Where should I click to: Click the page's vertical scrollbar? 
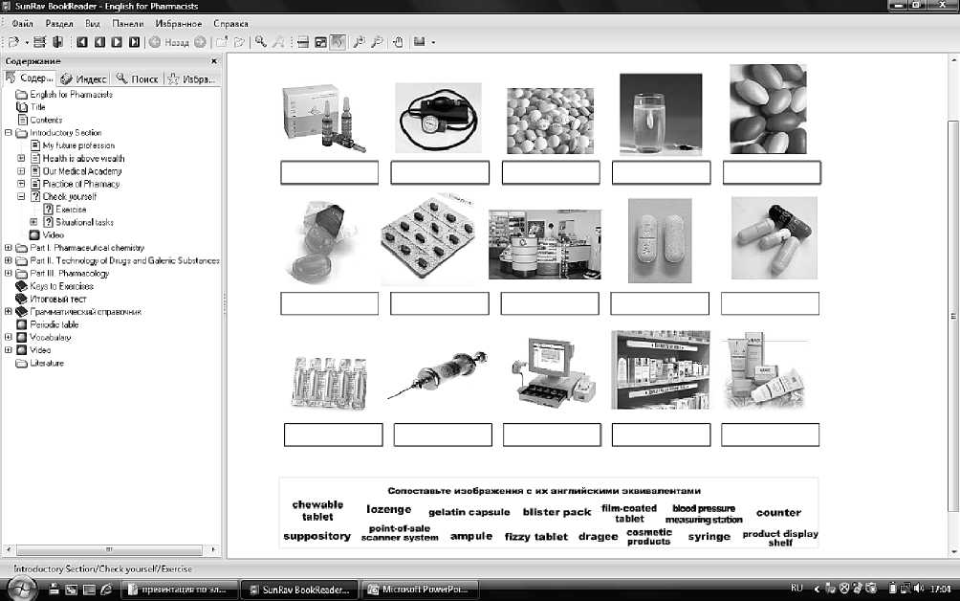click(x=953, y=316)
